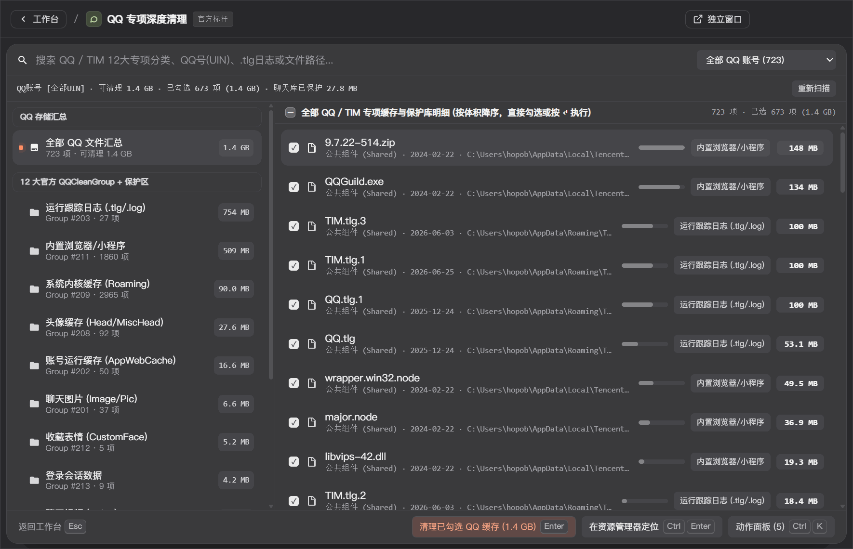Click the file icon of 9.7.22-514.zip
853x549 pixels.
pos(312,148)
